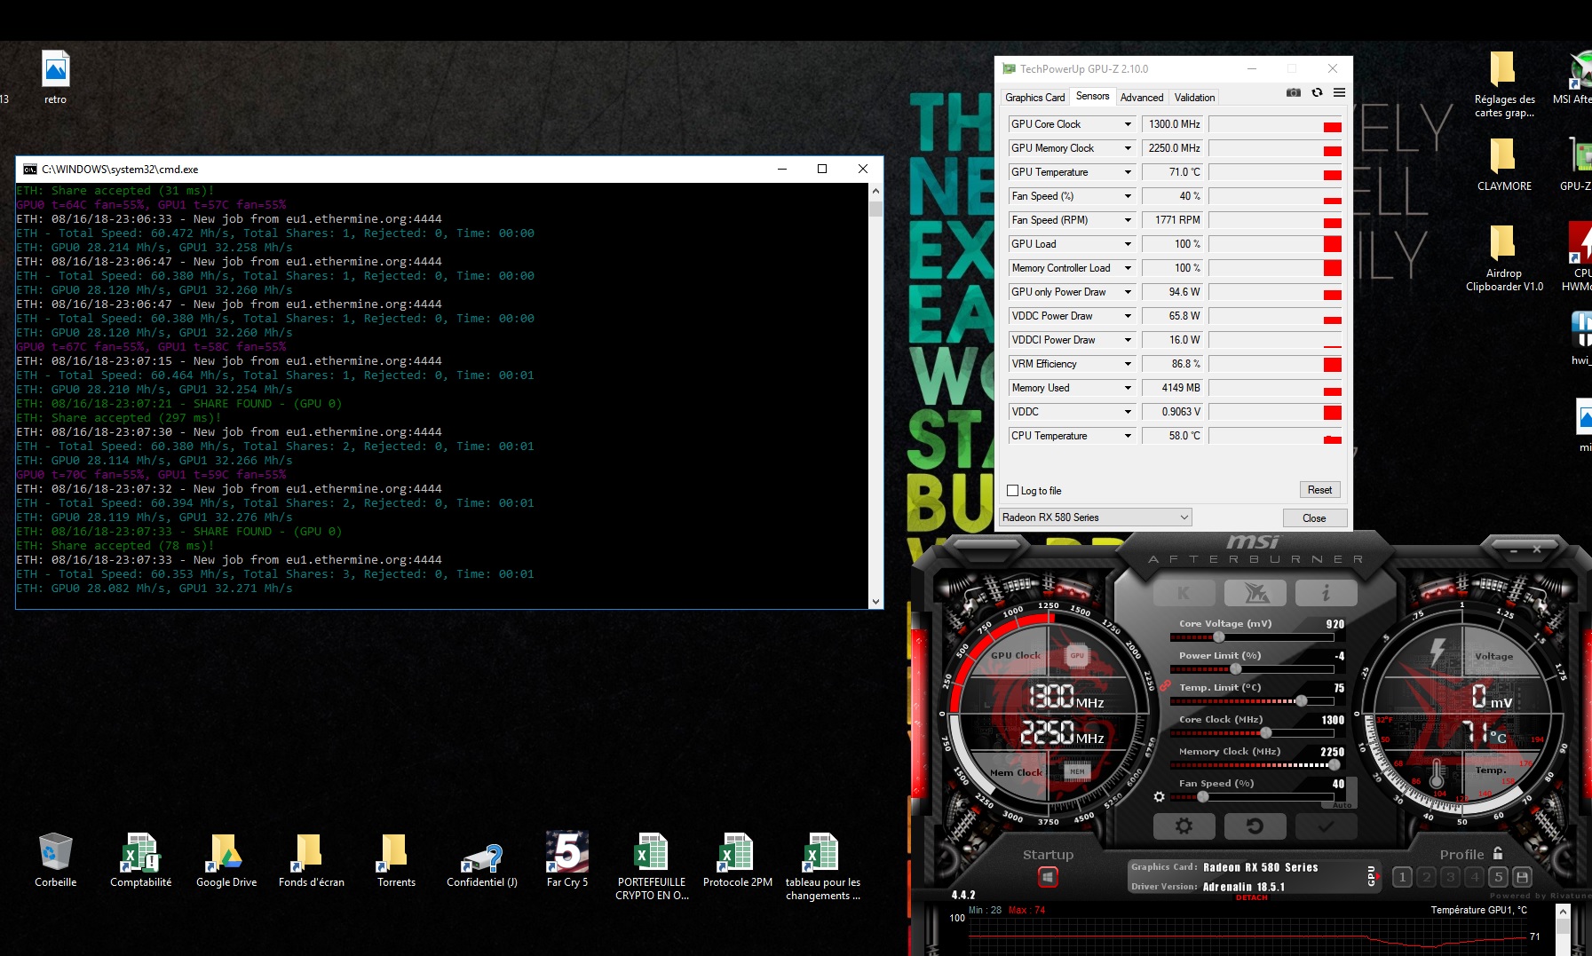This screenshot has height=956, width=1592.
Task: Open Afterburner settings gear
Action: tap(1184, 826)
